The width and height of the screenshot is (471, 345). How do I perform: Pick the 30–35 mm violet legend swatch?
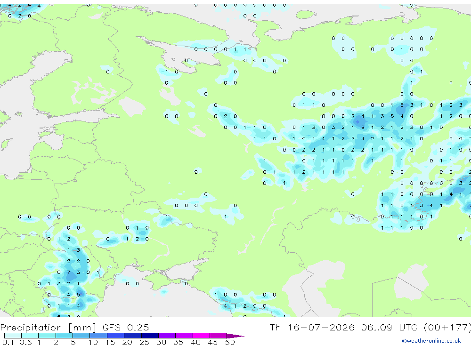167,336
